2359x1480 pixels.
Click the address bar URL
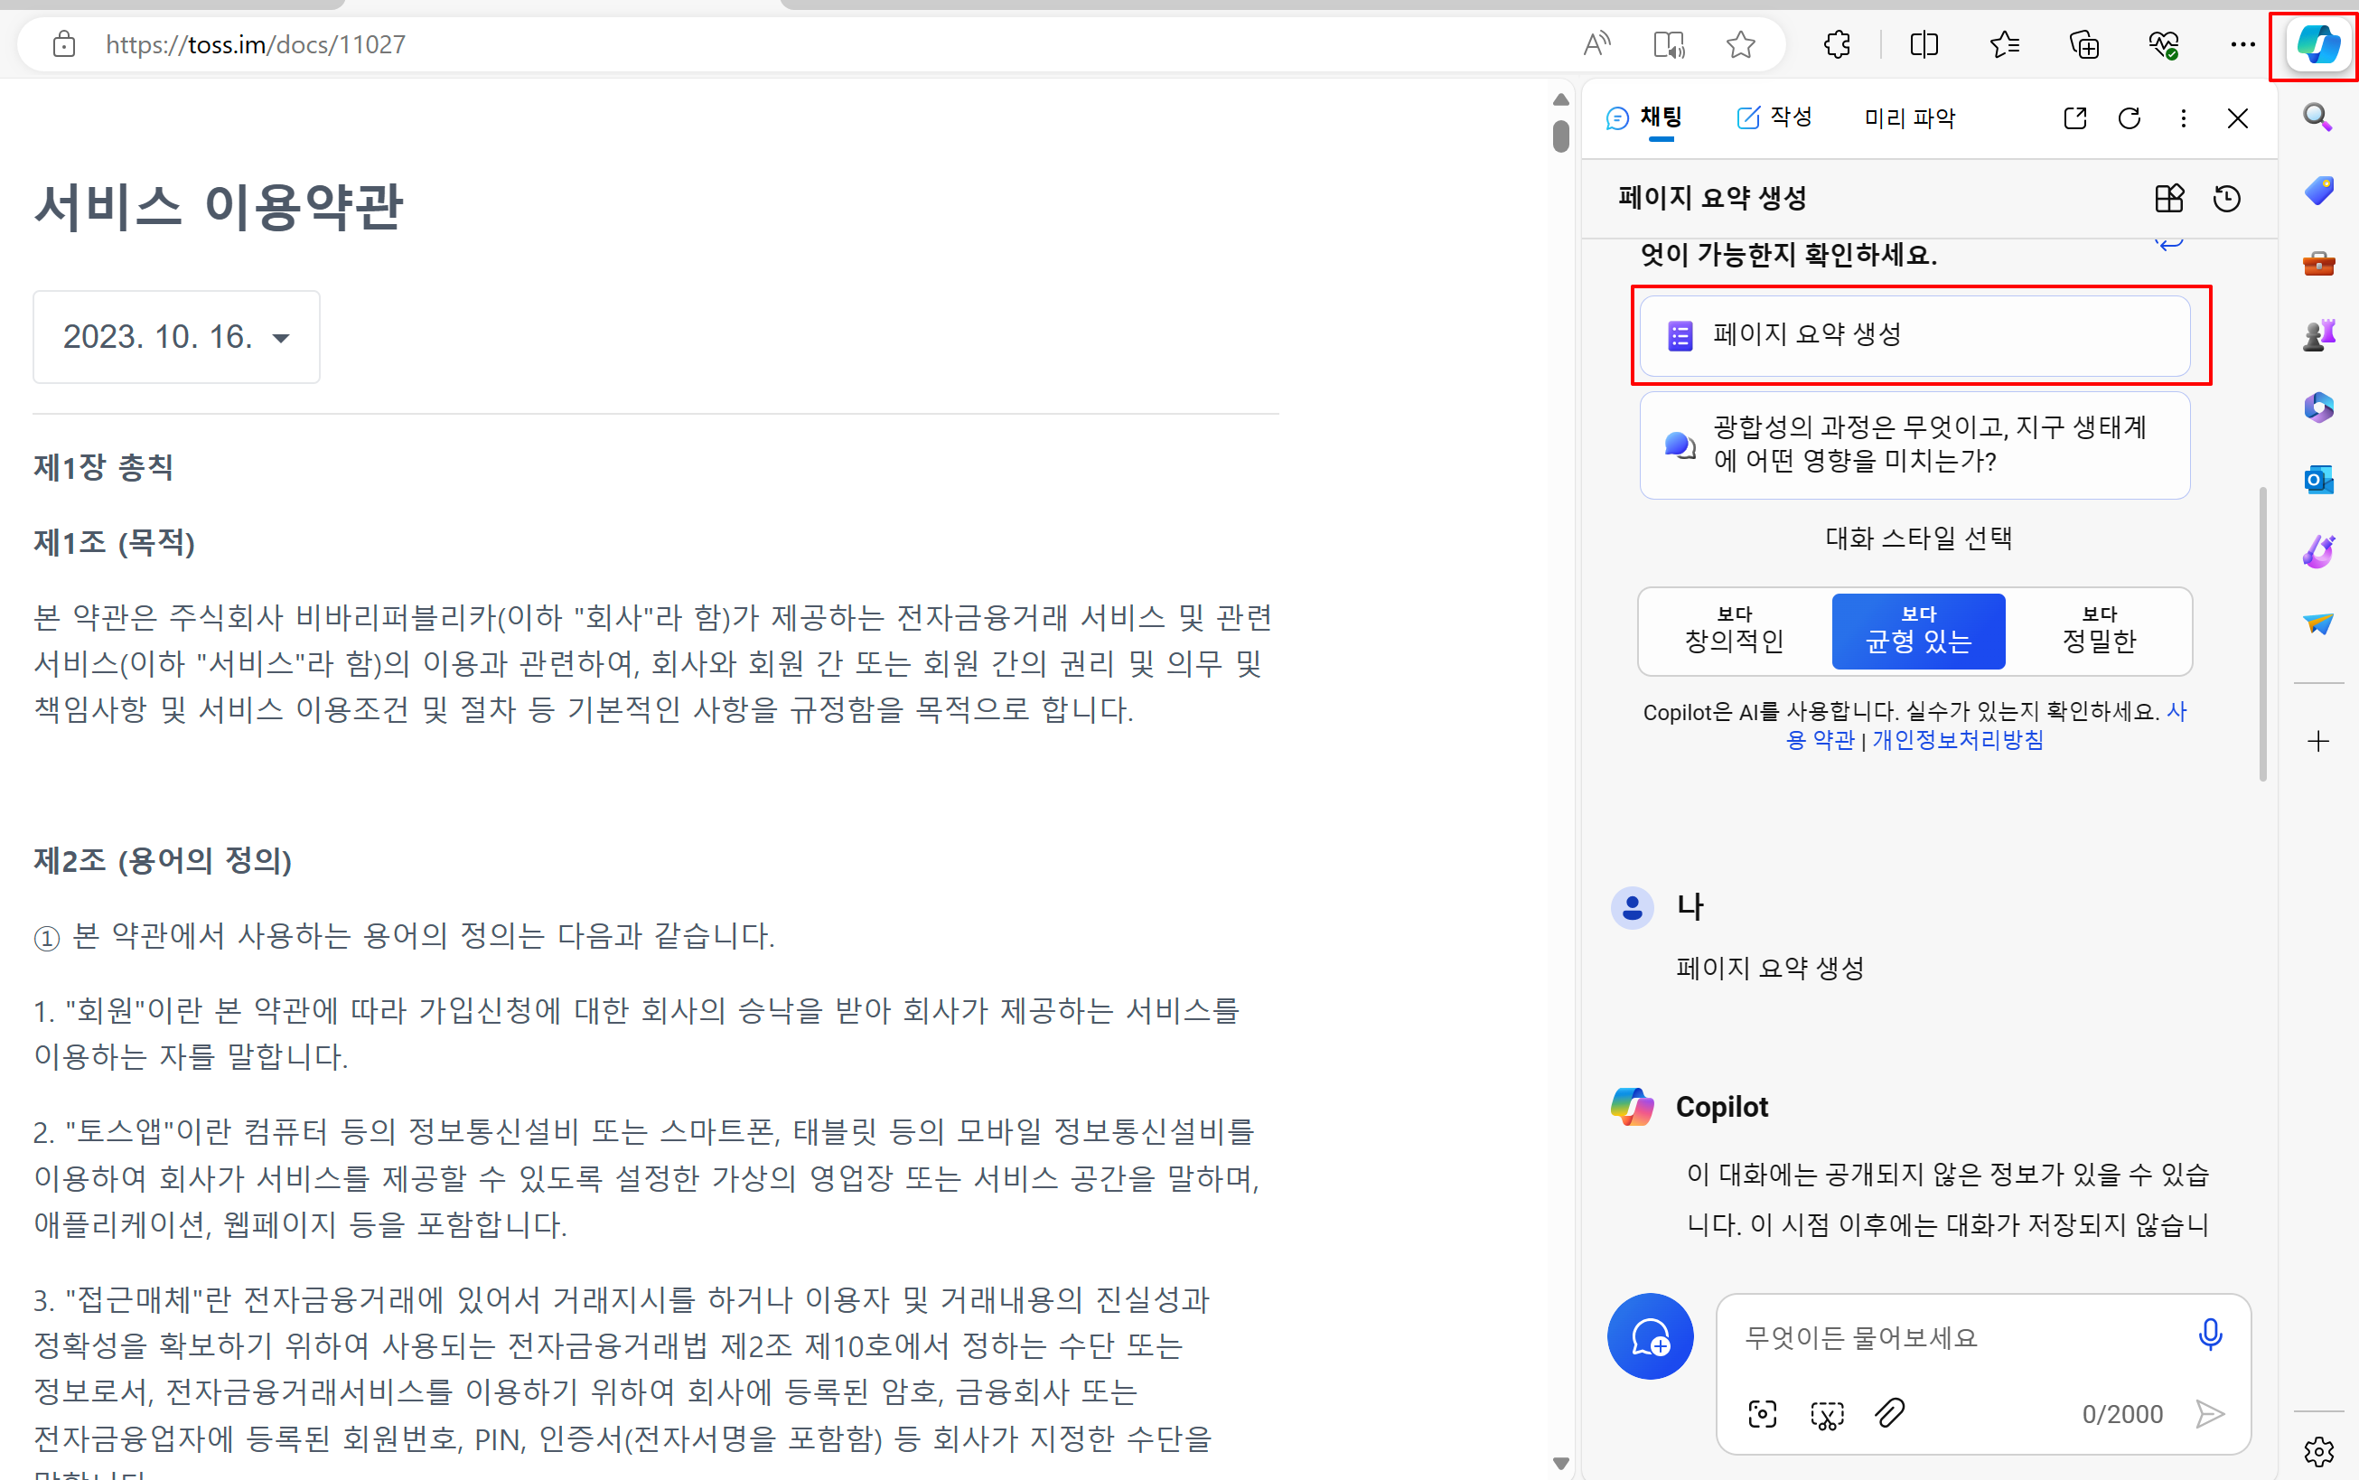pyautogui.click(x=256, y=44)
